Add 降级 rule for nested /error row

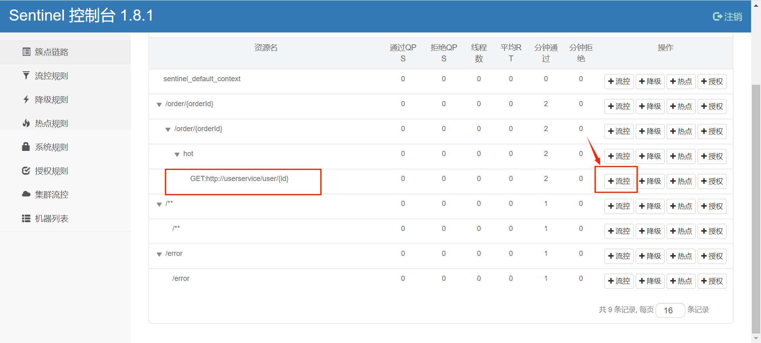coord(650,281)
